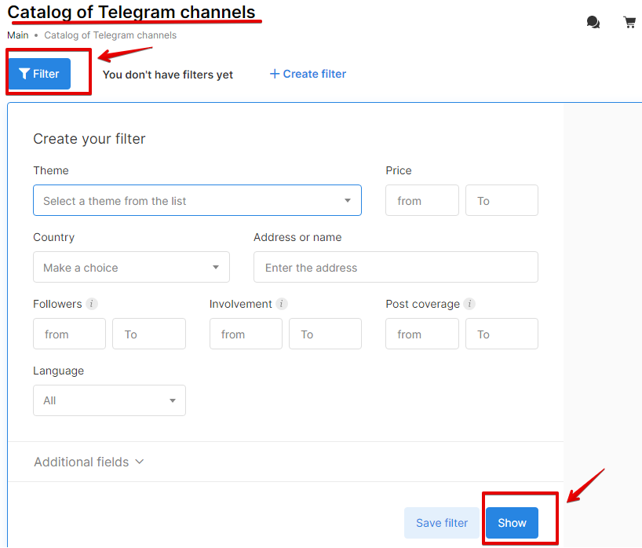
Task: Click the plus icon before Create filter
Action: point(274,74)
